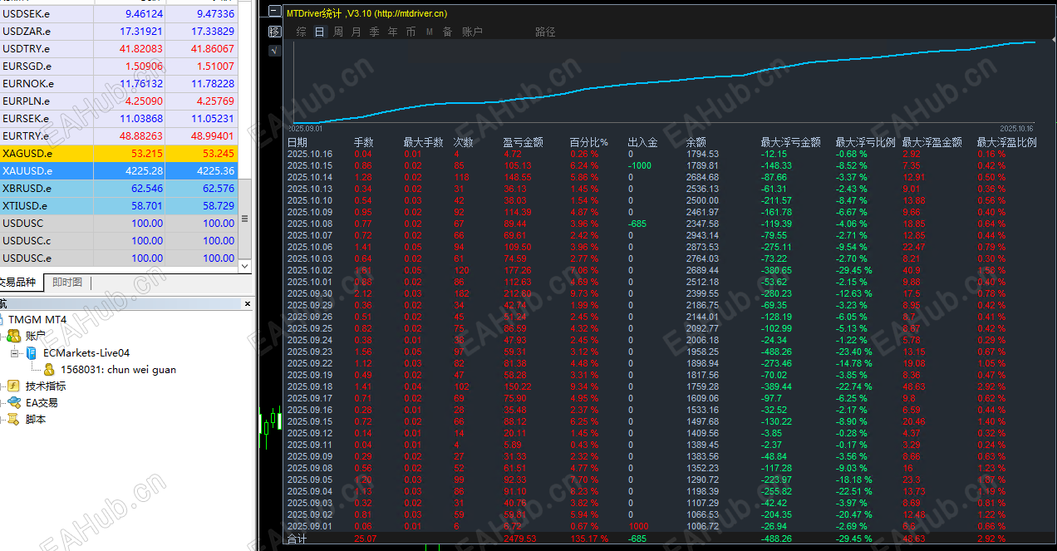Click the MTDriver panel minimize button
The height and width of the screenshot is (551, 1057).
click(x=275, y=12)
